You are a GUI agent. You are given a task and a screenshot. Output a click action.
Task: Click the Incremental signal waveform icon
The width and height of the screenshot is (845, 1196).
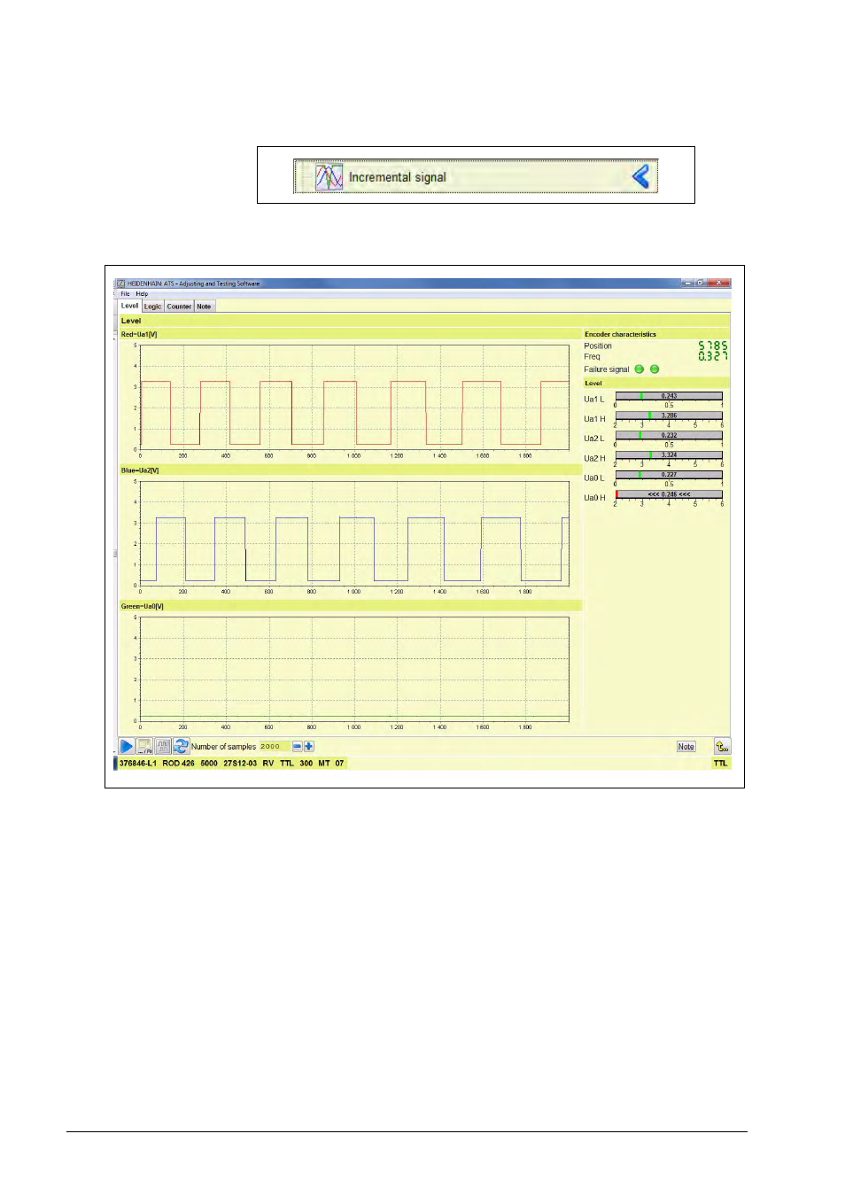coord(329,177)
